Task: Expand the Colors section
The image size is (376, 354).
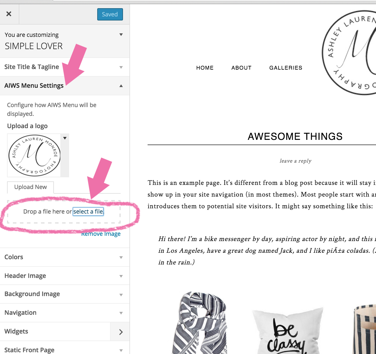Action: click(x=65, y=257)
